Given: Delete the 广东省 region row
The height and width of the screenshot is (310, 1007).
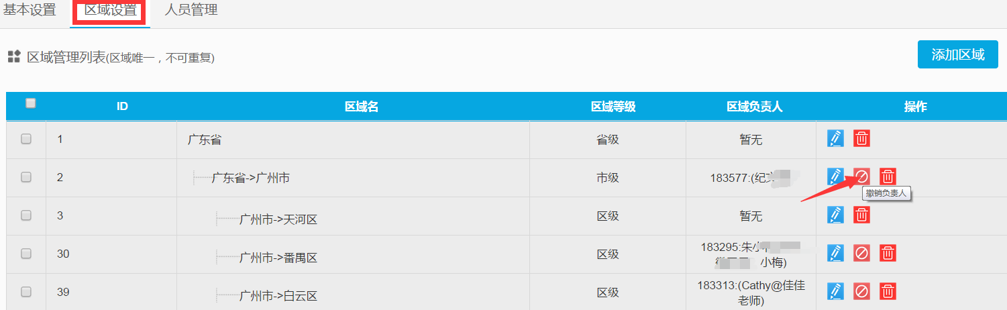Looking at the screenshot, I should coord(862,138).
